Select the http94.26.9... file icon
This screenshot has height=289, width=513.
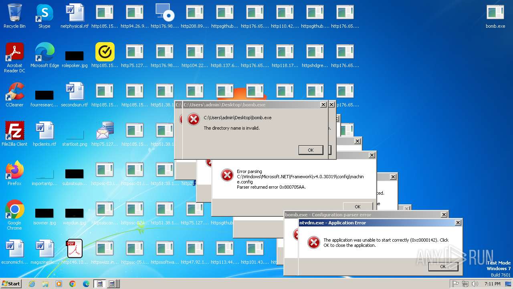135,16
